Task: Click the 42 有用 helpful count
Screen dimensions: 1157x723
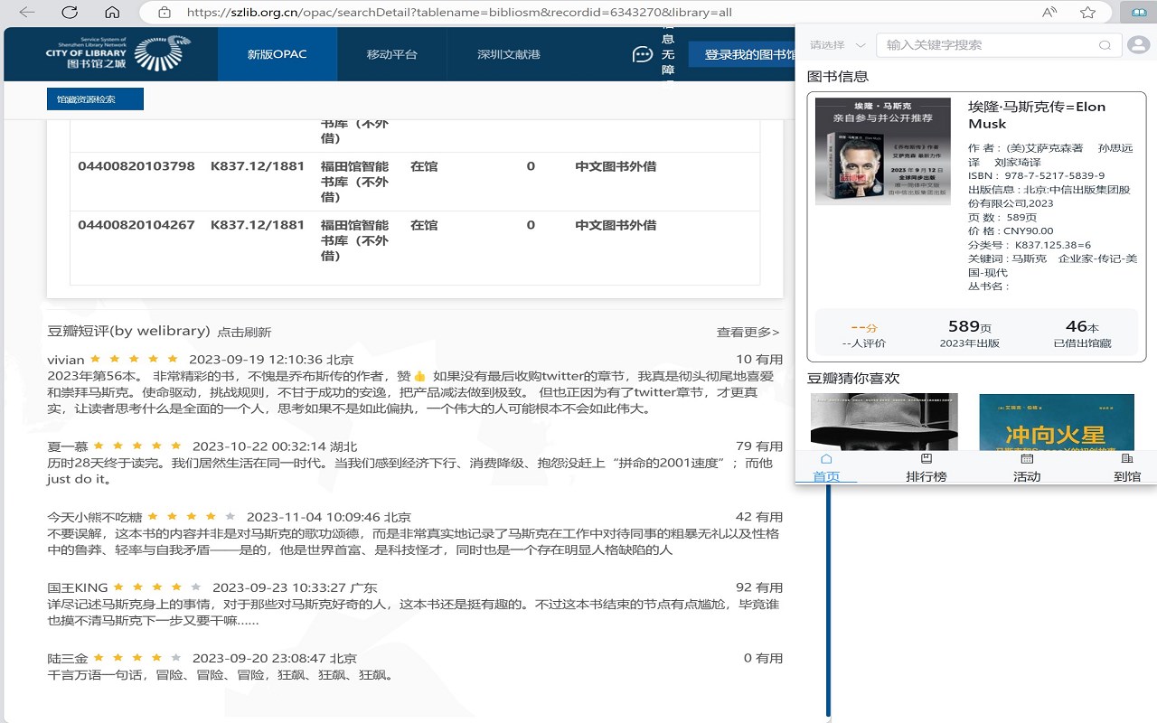Action: pyautogui.click(x=759, y=517)
